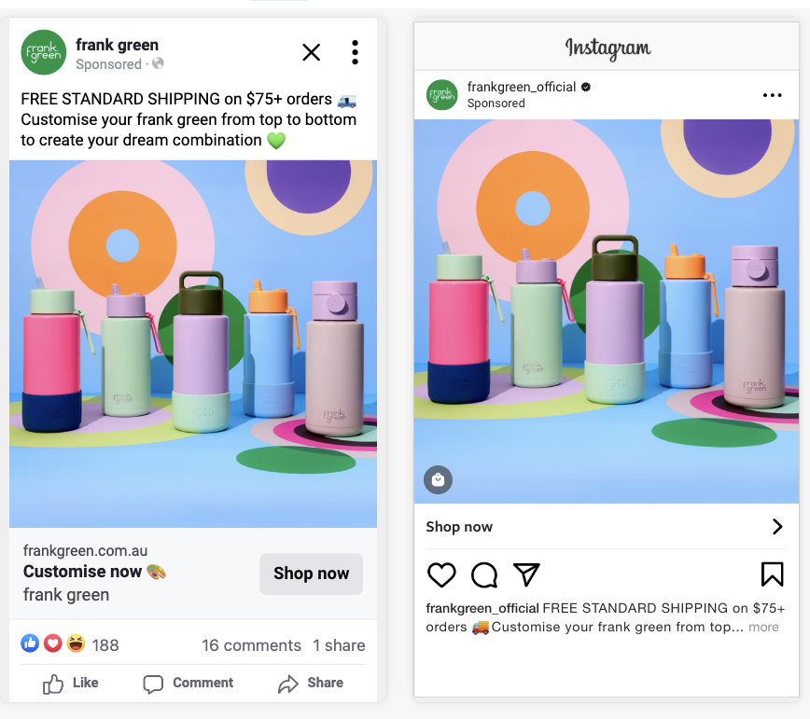Image resolution: width=810 pixels, height=719 pixels.
Task: Send the Instagram post using the paper plane icon
Action: 526,575
